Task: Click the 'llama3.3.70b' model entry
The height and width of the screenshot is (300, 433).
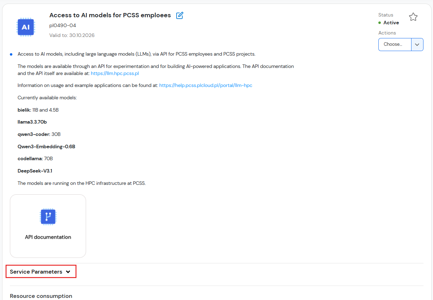Action: [x=32, y=122]
